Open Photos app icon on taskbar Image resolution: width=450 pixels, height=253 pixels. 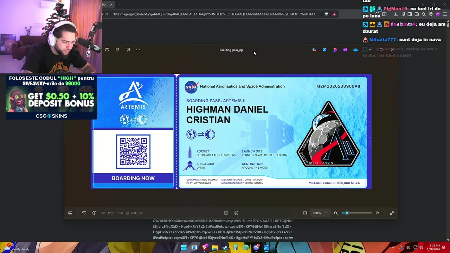266,248
